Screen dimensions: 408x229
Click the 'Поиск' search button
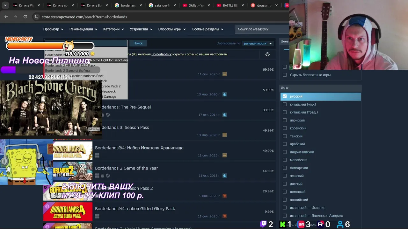tap(138, 43)
